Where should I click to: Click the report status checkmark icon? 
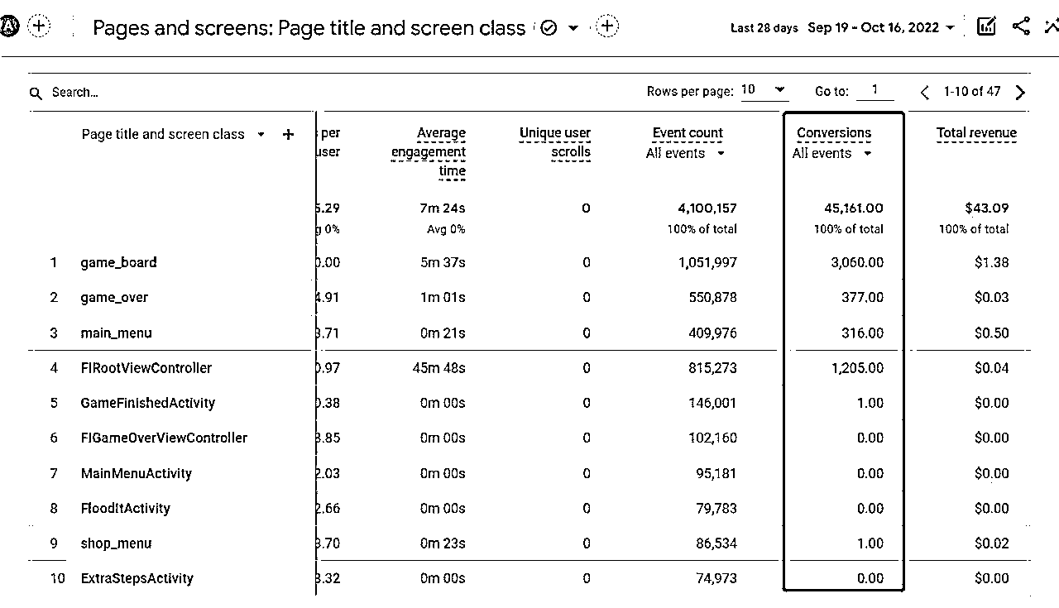point(549,28)
